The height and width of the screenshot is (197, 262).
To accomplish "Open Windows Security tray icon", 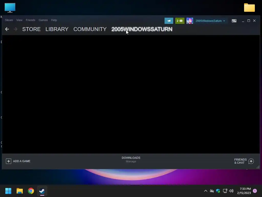I will pyautogui.click(x=218, y=191).
